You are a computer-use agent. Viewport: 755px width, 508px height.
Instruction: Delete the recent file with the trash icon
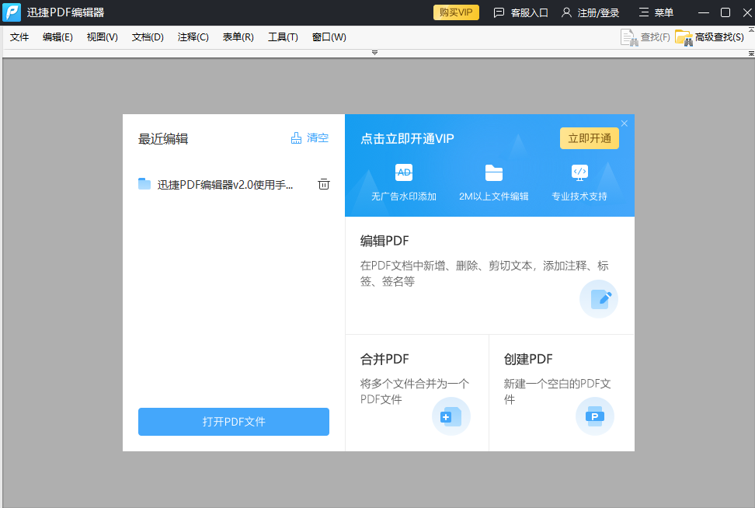tap(324, 184)
